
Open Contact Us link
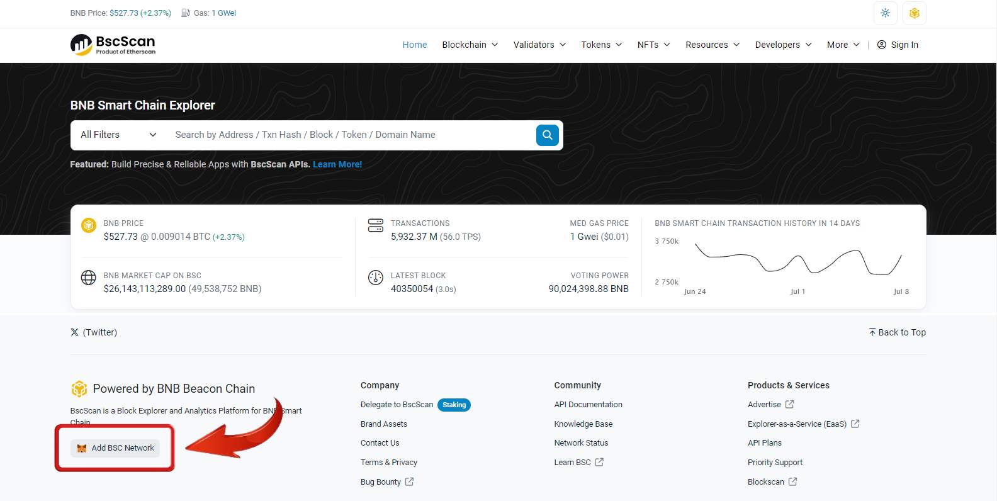coord(380,443)
